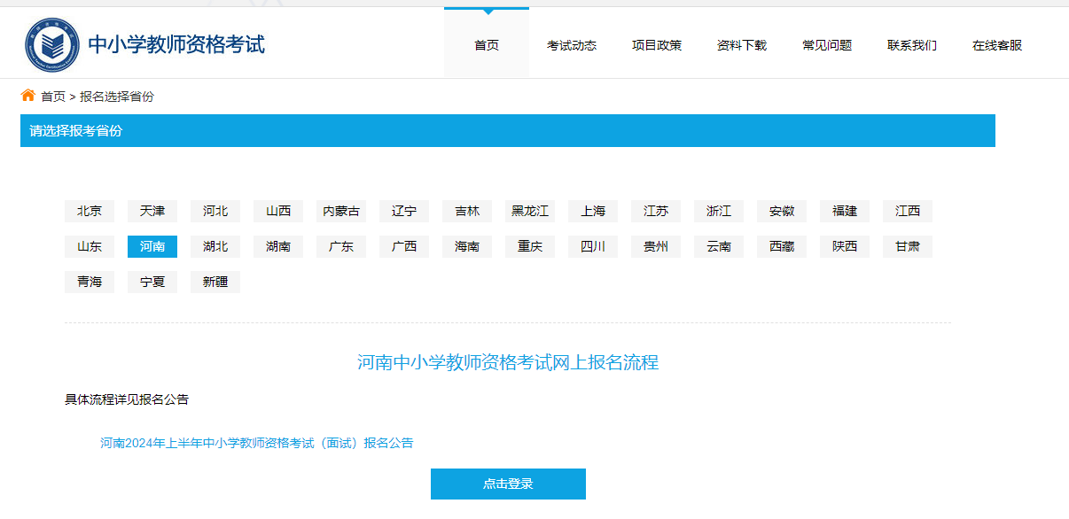Select the 北京 province button

90,211
